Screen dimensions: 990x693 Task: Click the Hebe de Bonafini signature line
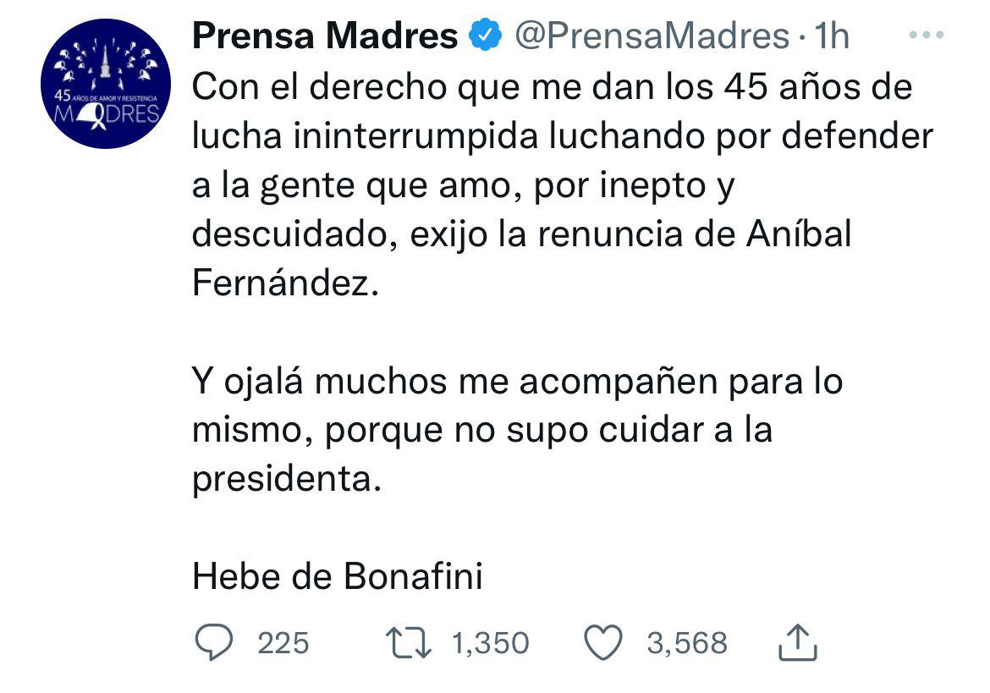[338, 577]
